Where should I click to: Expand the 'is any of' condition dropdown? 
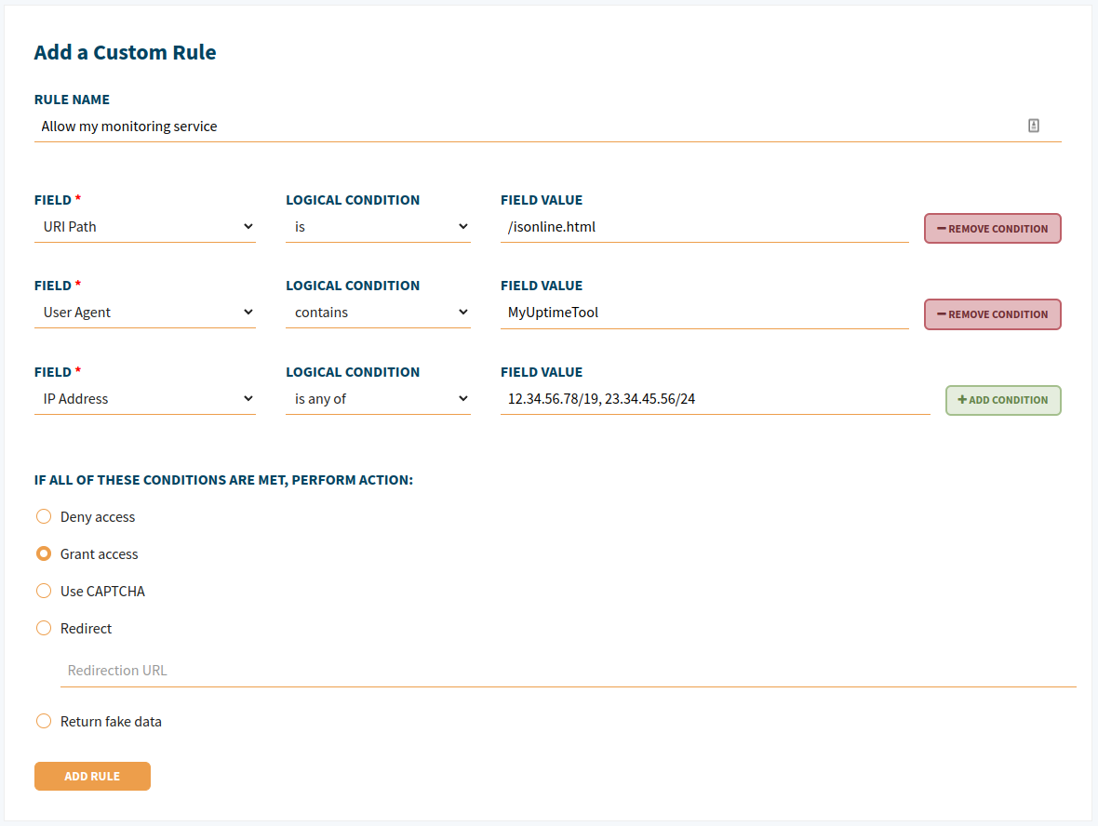point(378,399)
